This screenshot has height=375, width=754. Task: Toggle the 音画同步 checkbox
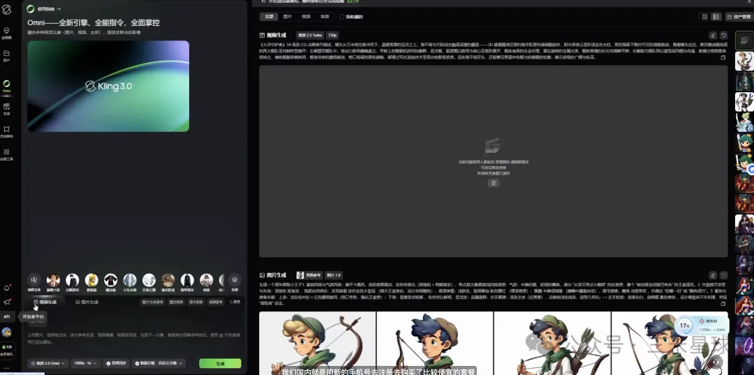click(116, 363)
